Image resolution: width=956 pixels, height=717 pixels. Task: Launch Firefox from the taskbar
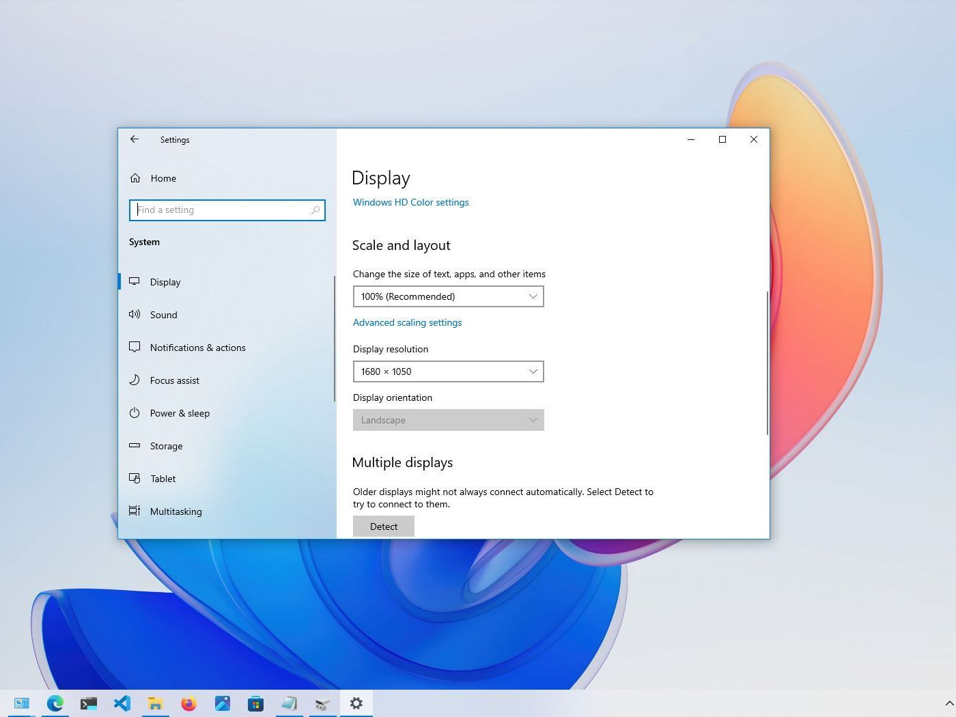189,703
